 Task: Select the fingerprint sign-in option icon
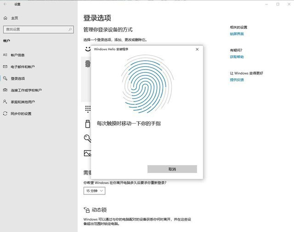coord(88,64)
